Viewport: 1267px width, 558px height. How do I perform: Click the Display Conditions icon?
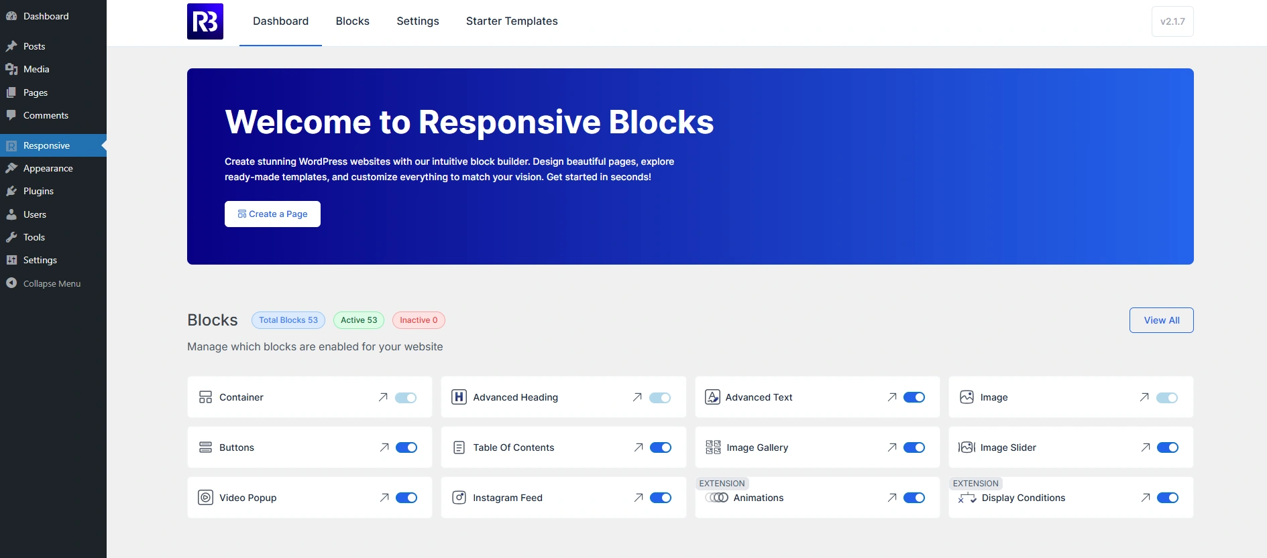(x=967, y=498)
